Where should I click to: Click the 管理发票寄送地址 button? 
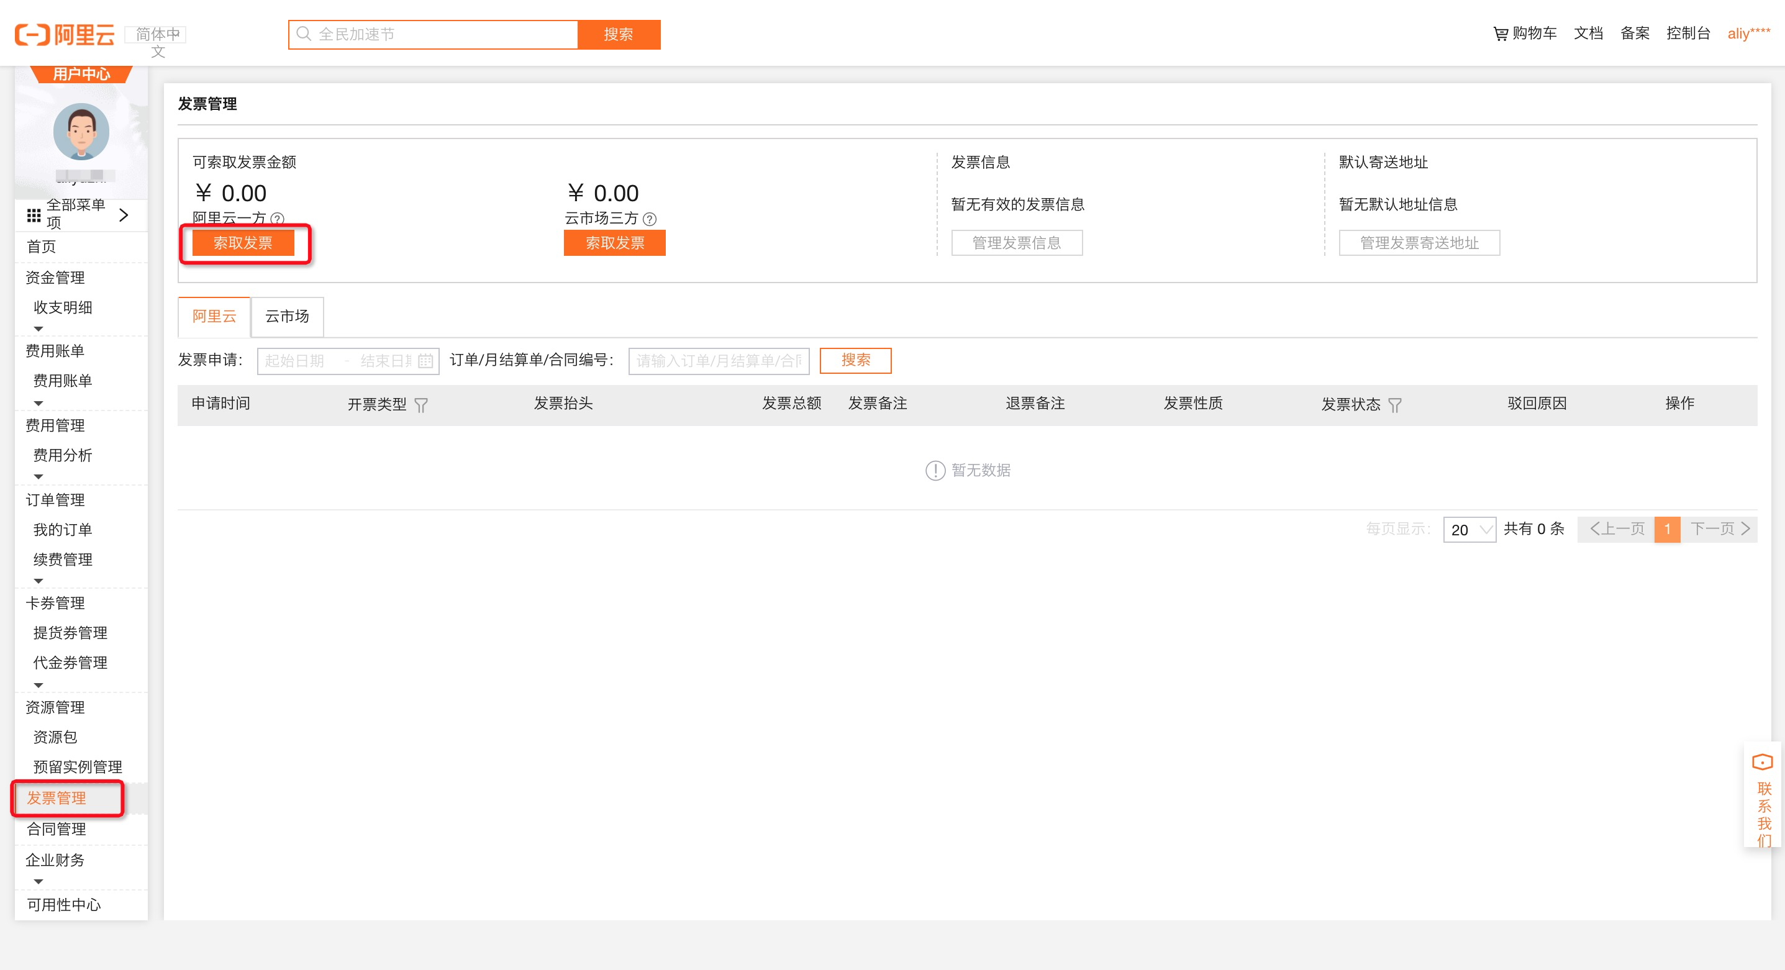(x=1419, y=243)
